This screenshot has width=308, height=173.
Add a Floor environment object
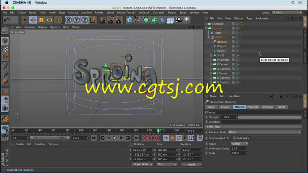coord(170,20)
